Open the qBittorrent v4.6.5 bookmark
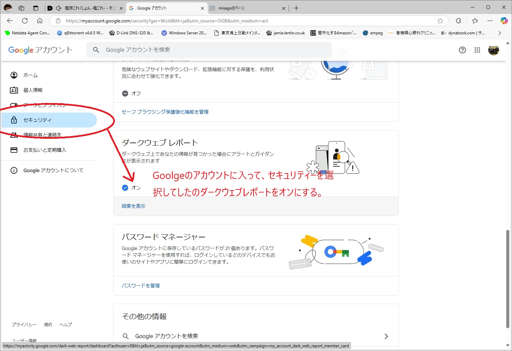512x351 pixels. pyautogui.click(x=80, y=33)
